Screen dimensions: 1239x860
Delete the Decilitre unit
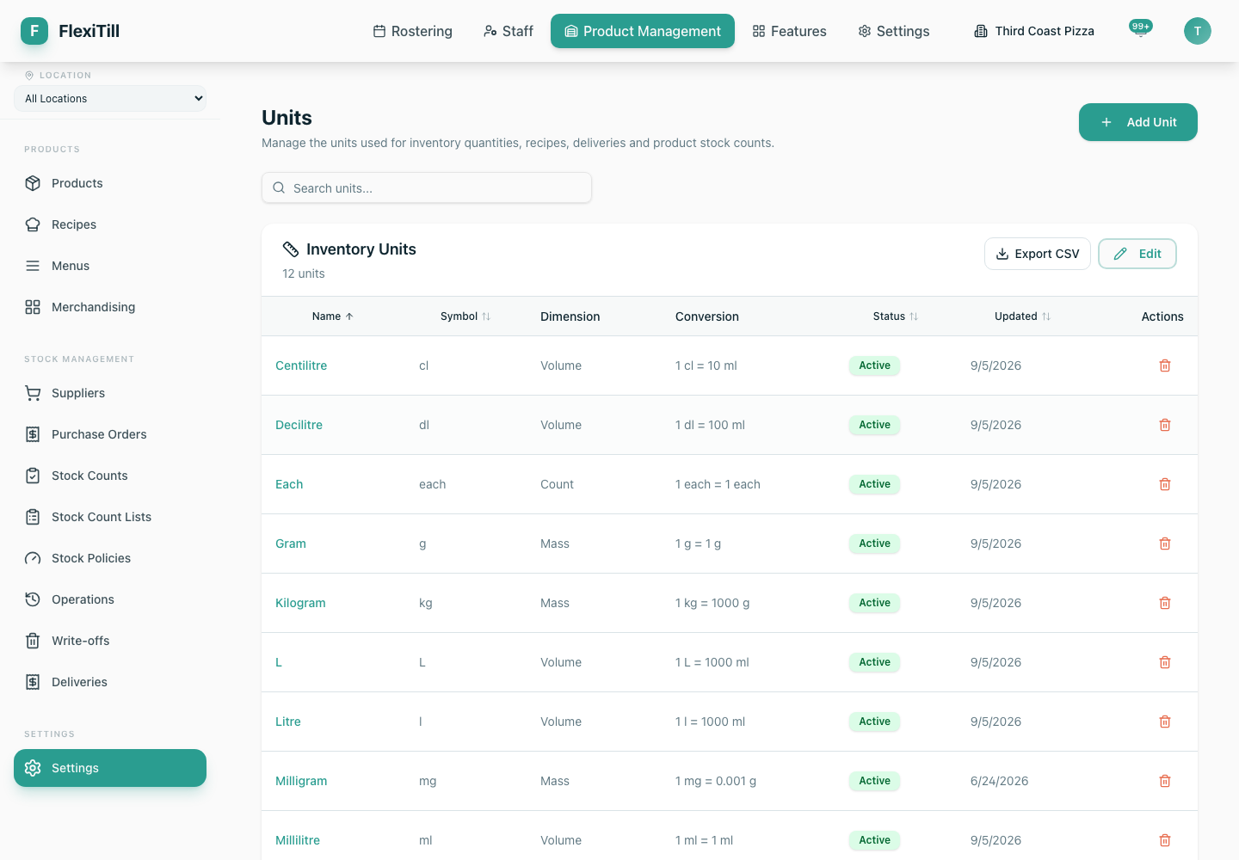1165,425
